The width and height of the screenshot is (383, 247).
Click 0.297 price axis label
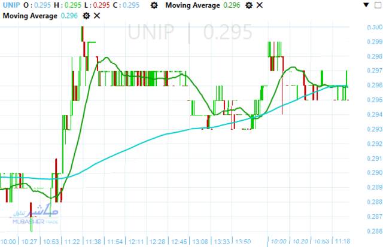pyautogui.click(x=375, y=71)
